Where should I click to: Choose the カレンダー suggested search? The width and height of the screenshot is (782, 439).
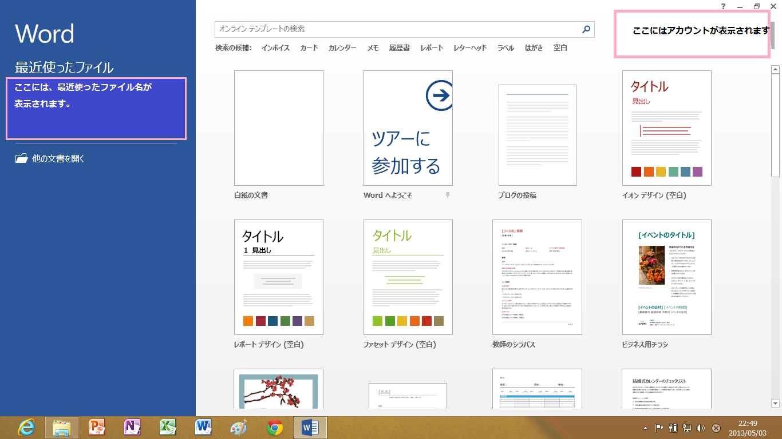(342, 48)
